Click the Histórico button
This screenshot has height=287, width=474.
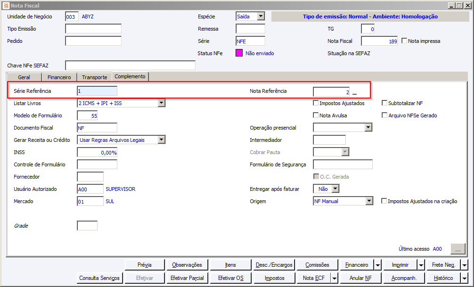tap(443, 278)
